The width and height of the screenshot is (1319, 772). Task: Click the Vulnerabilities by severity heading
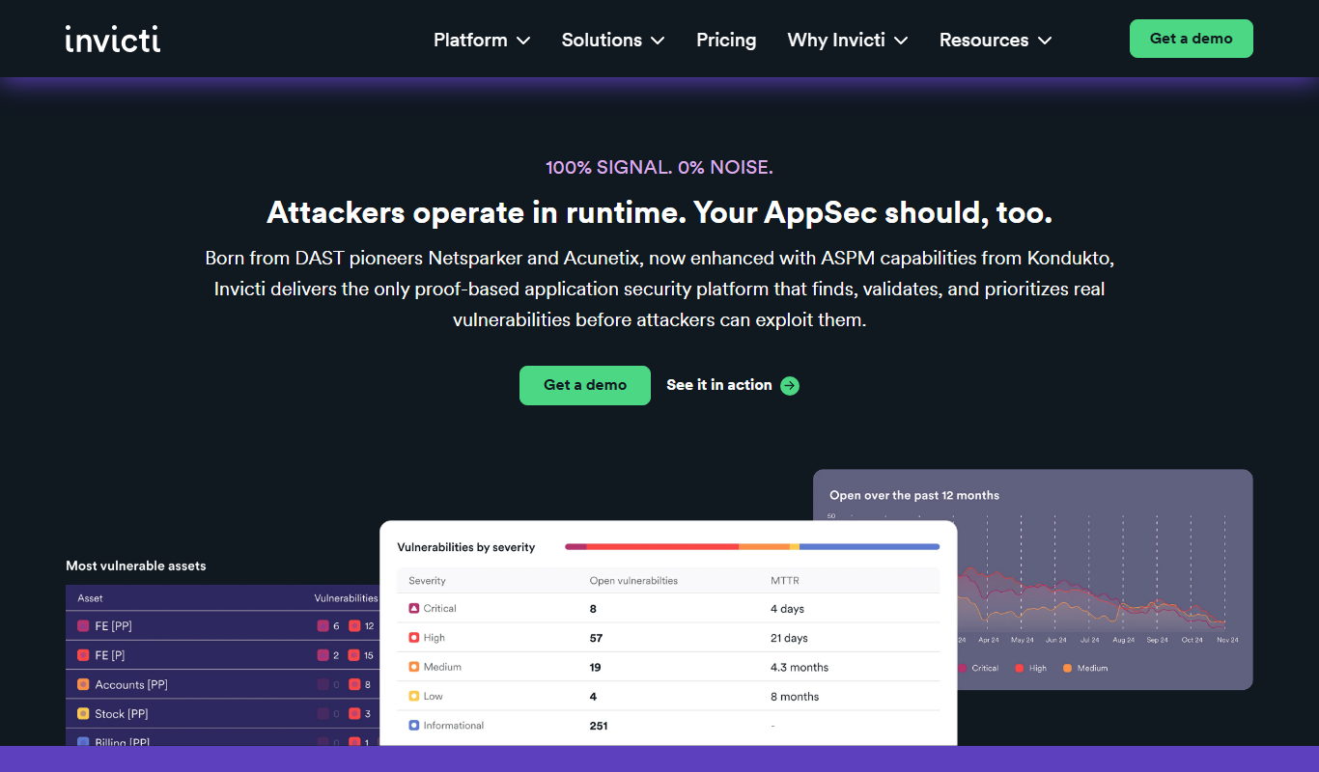[x=466, y=547]
